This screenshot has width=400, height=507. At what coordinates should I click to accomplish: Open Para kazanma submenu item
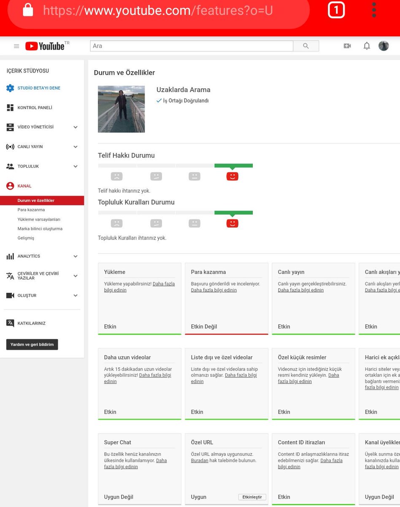pos(31,210)
